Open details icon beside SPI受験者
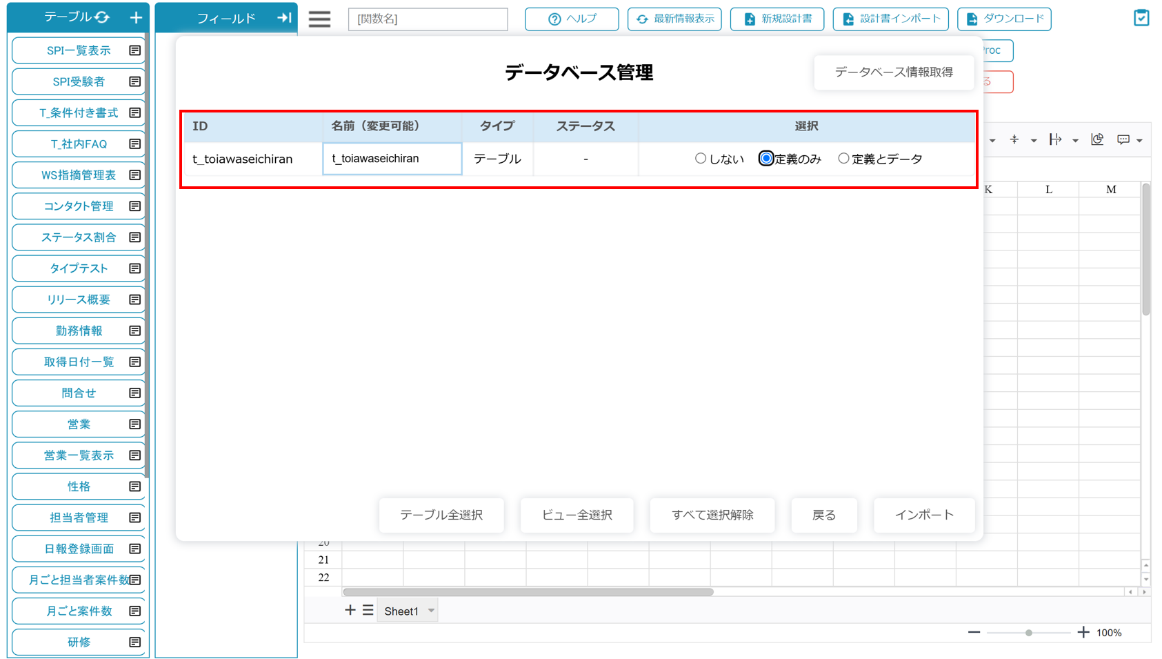 tap(135, 81)
